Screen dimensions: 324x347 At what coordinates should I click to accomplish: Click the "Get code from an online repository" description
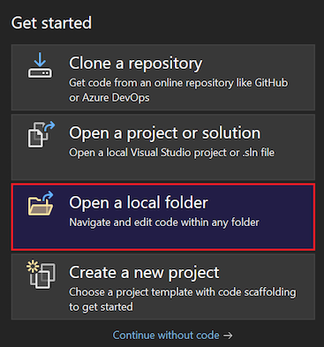click(x=178, y=90)
